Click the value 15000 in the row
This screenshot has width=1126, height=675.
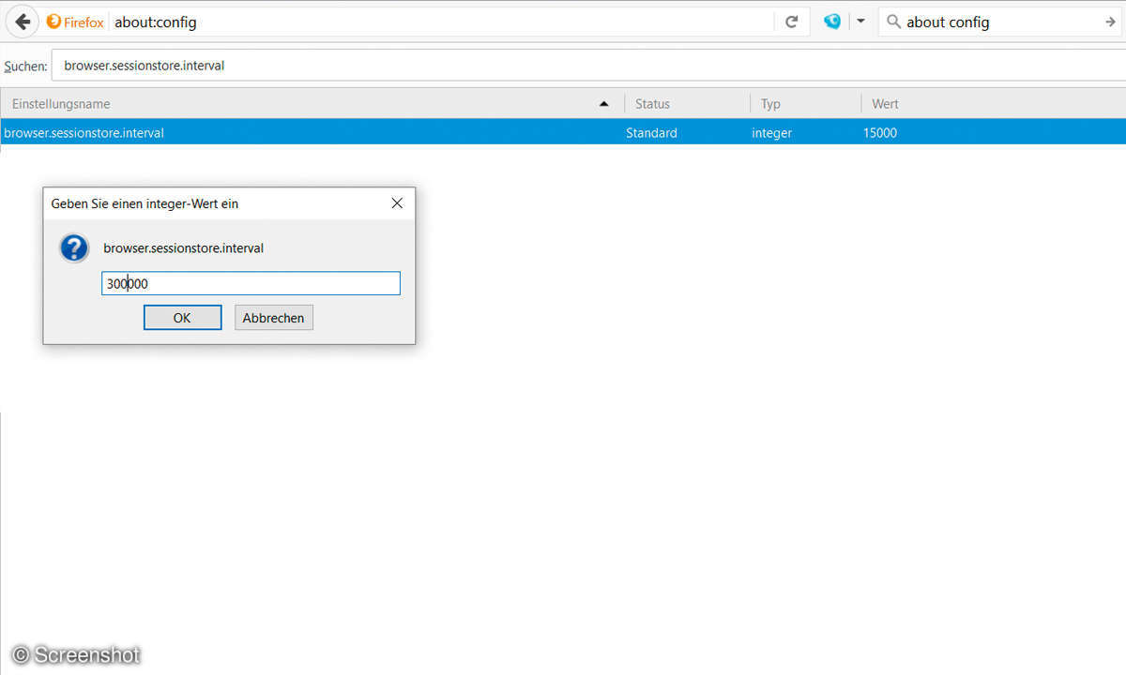(x=880, y=133)
